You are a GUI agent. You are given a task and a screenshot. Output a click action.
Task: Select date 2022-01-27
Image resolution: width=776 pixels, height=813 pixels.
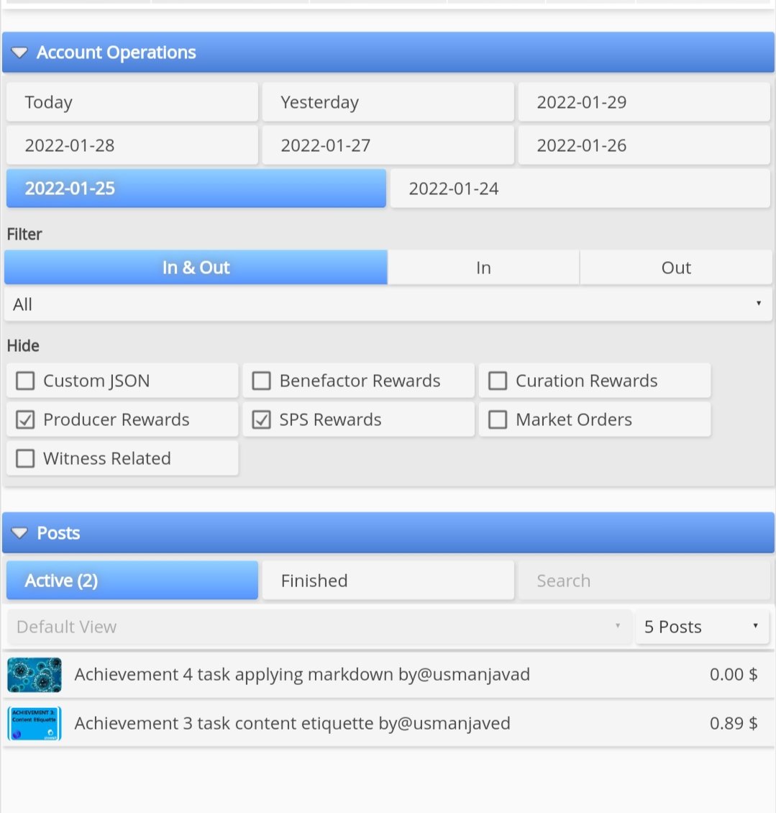pyautogui.click(x=388, y=145)
